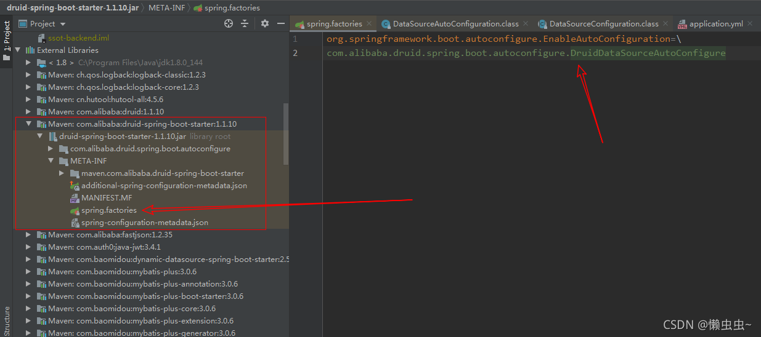Viewport: 761px width, 337px height.
Task: Select ssot-backend.iml file
Action: point(78,38)
